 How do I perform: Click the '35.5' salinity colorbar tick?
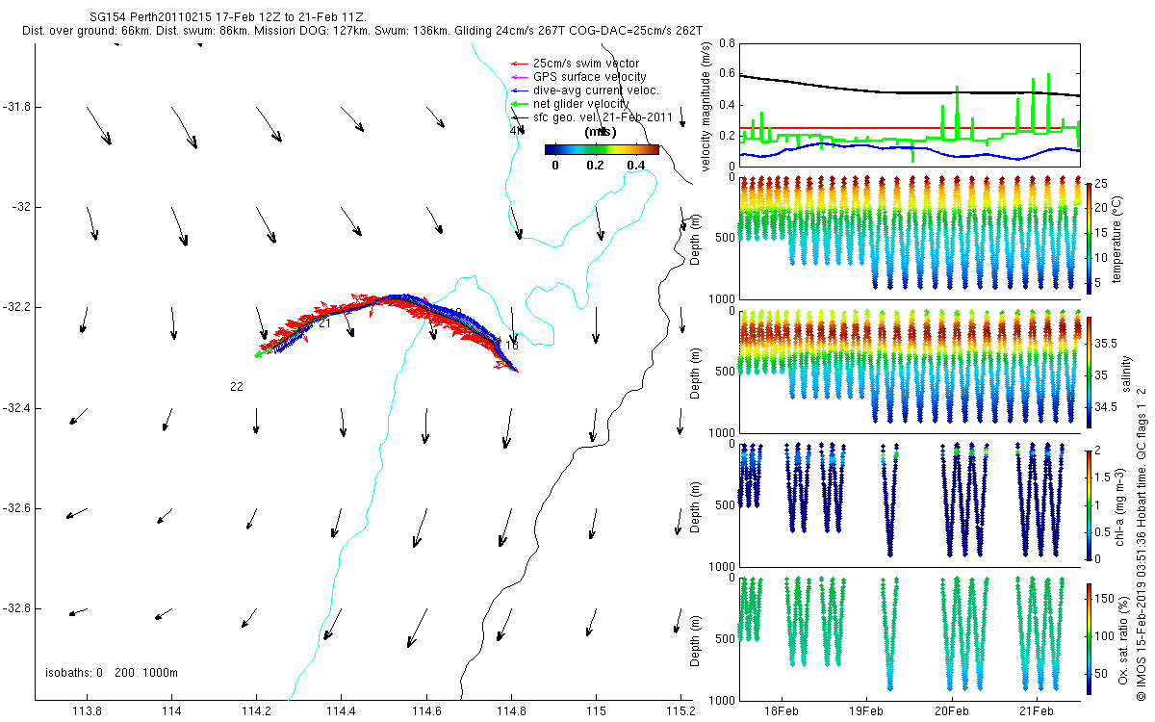coord(1106,343)
